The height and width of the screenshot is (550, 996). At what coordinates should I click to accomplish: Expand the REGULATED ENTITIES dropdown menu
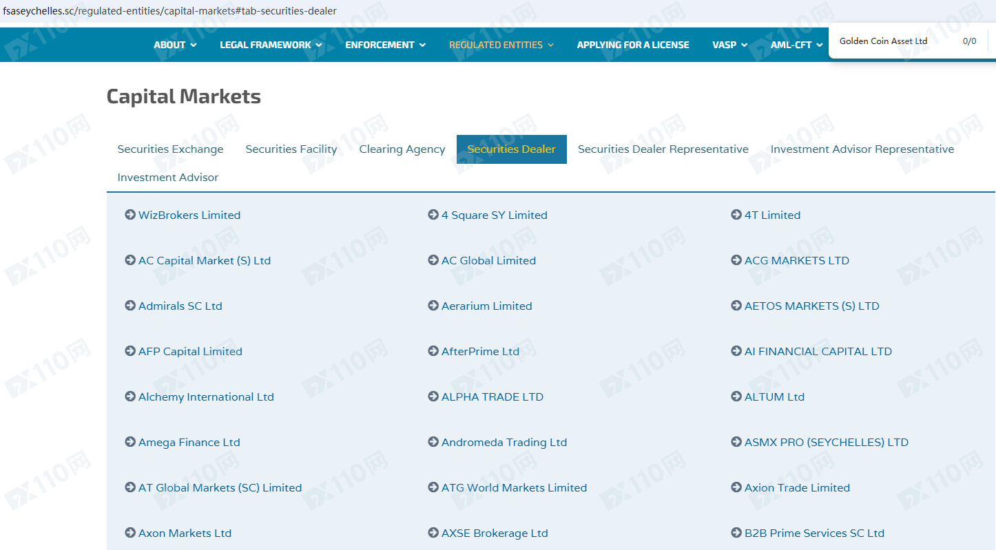pyautogui.click(x=501, y=45)
